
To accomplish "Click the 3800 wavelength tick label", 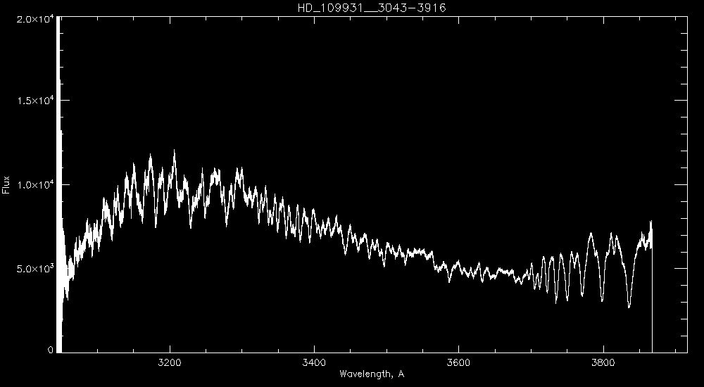I will pyautogui.click(x=603, y=362).
